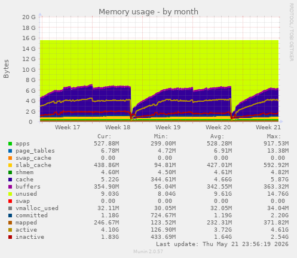Select the 'unused' legend label
The width and height of the screenshot is (297, 258).
pyautogui.click(x=26, y=194)
